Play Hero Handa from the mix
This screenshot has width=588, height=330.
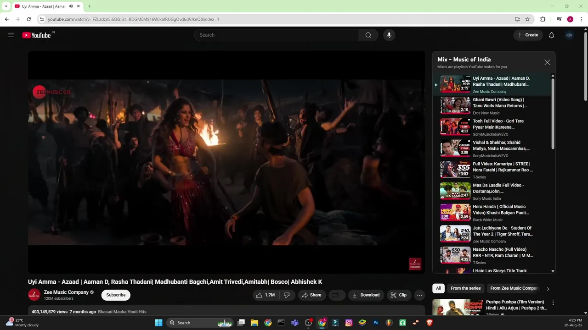coord(492,213)
